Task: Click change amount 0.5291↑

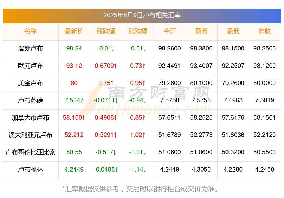Action: (x=106, y=135)
